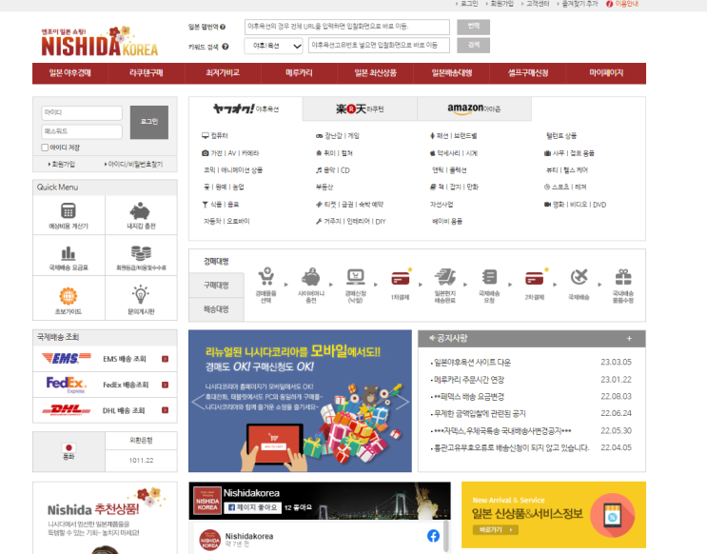Switch to the amazon 아마존 category tab
The width and height of the screenshot is (707, 554).
474,109
